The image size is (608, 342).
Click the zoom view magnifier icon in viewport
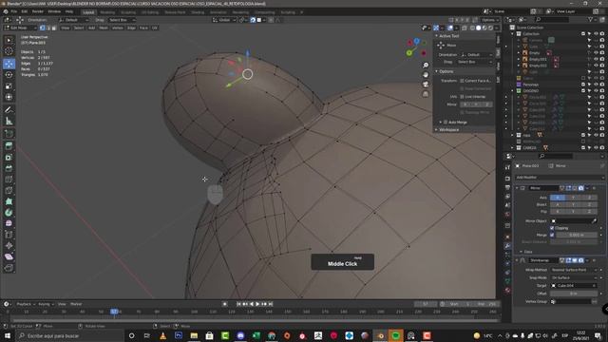(x=426, y=66)
